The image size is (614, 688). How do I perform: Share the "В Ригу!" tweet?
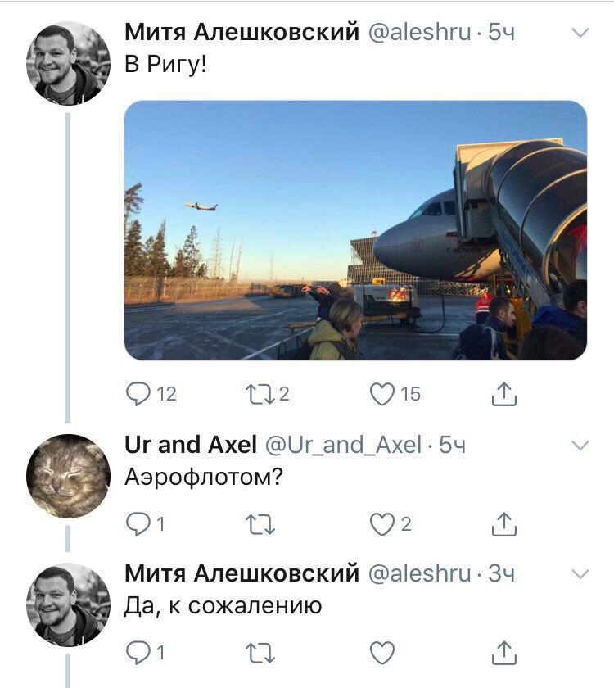pyautogui.click(x=504, y=394)
